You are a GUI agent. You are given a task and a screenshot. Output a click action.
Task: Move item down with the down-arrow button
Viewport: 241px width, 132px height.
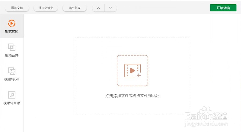click(111, 8)
